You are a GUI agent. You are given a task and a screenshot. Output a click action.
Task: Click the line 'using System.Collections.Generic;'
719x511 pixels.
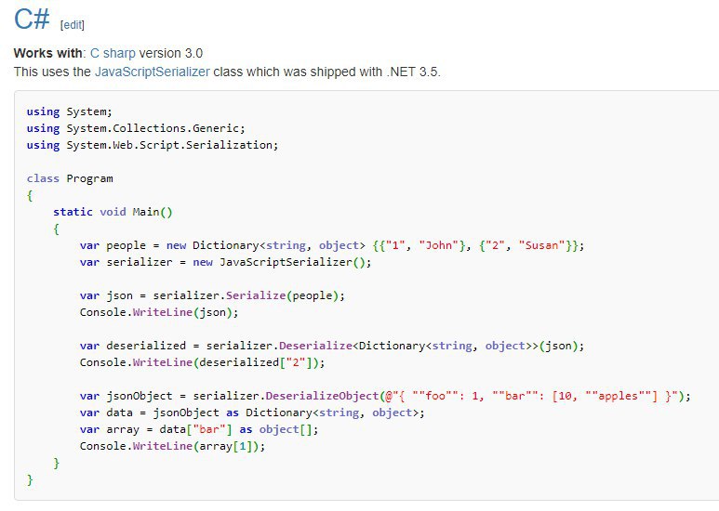click(x=136, y=128)
